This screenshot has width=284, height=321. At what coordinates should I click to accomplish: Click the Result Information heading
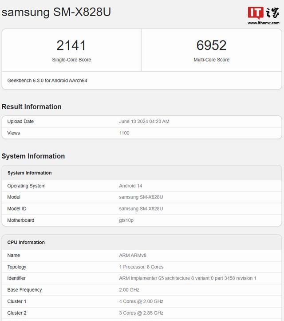(x=32, y=107)
